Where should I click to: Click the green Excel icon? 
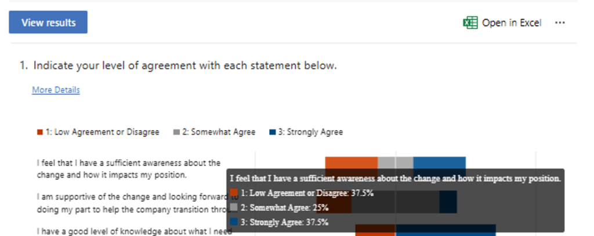pyautogui.click(x=469, y=23)
